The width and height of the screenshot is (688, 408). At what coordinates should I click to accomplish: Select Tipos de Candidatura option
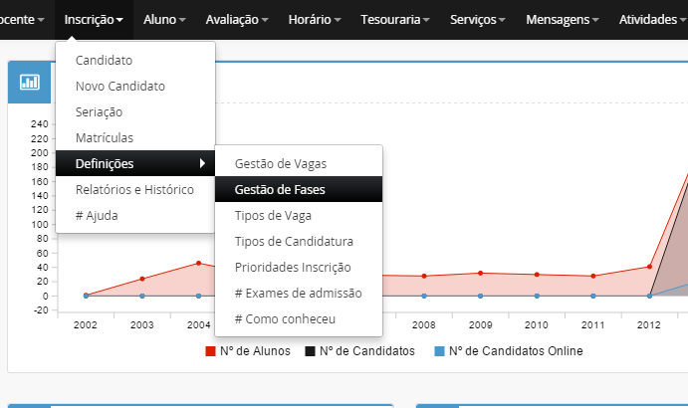(294, 241)
